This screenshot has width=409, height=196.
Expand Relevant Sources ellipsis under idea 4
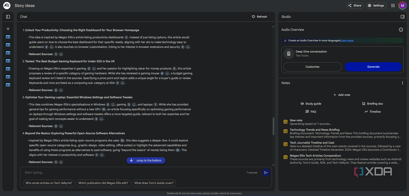coord(61,162)
